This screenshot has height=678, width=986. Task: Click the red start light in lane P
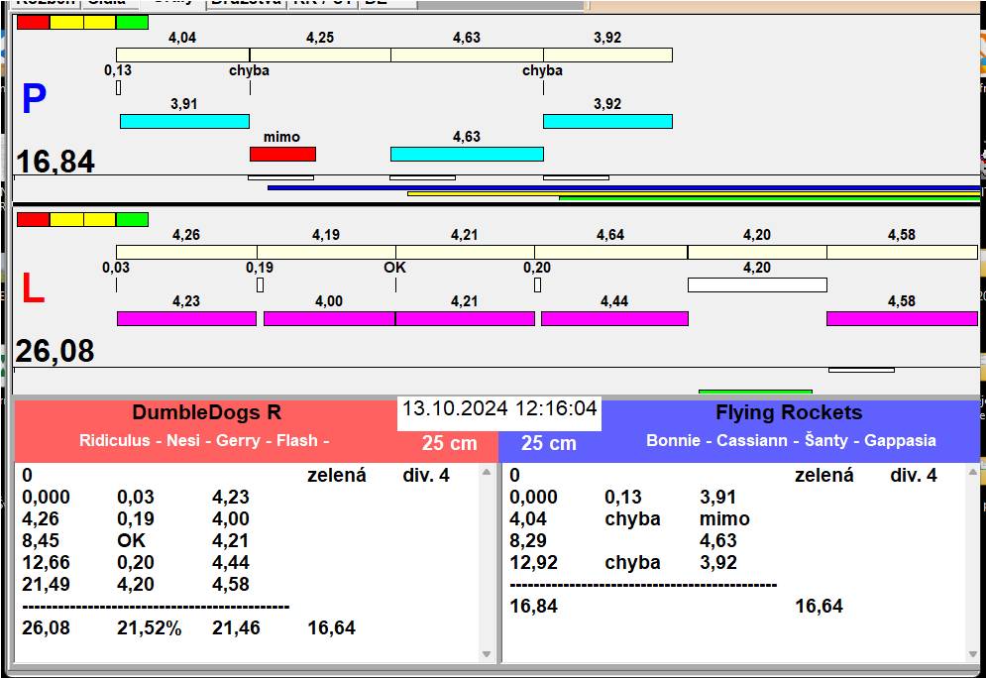(x=33, y=23)
